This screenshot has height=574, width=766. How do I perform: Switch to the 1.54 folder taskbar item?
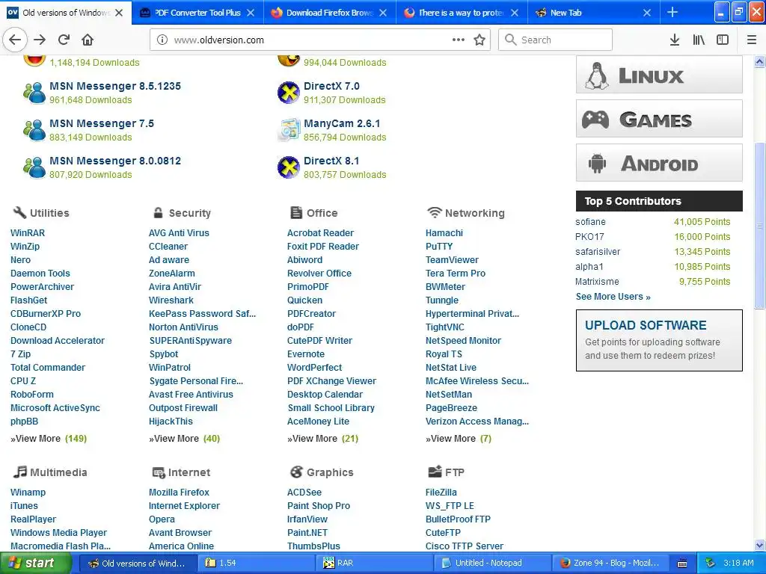(258, 563)
